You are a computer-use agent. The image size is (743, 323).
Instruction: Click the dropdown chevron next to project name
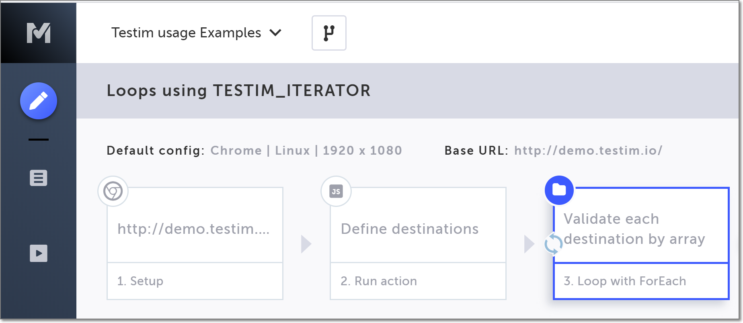coord(275,33)
